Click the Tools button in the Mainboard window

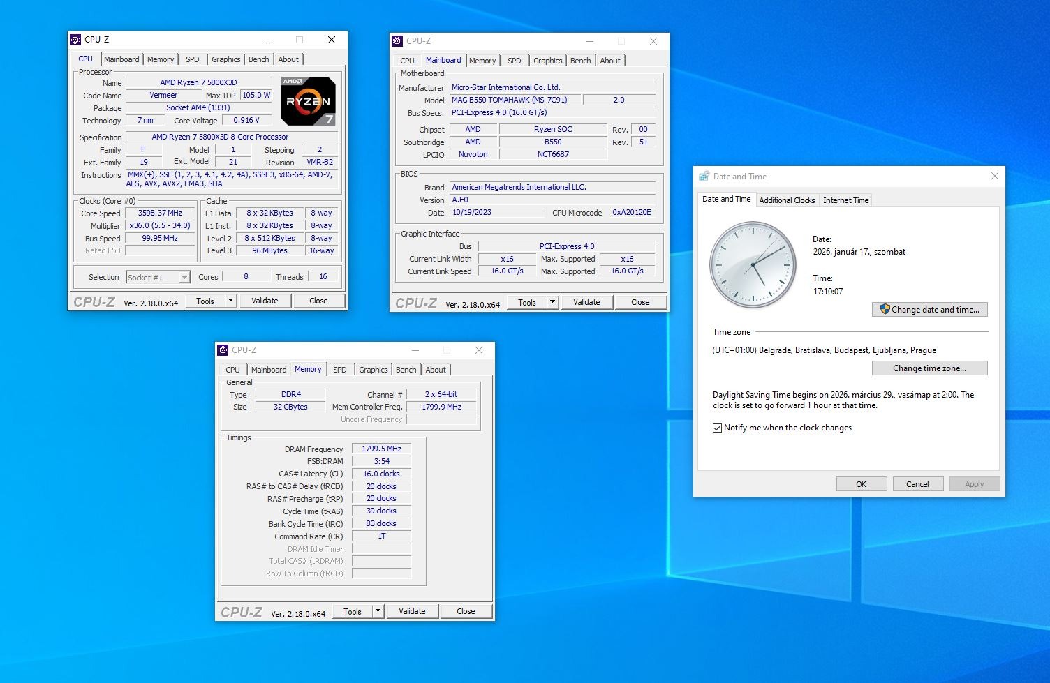coord(527,302)
